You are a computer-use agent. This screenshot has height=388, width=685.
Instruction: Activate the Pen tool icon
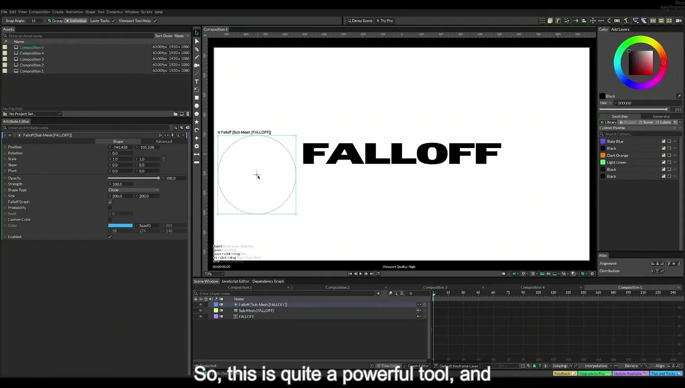coord(197,49)
